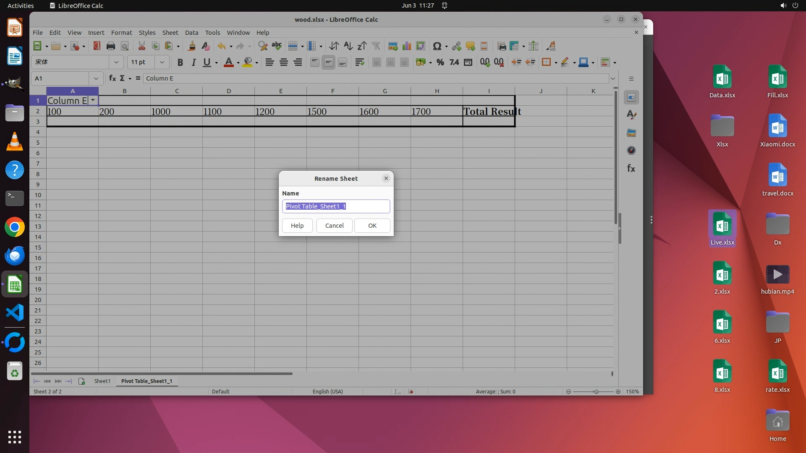806x453 pixels.
Task: Click the Sort Ascending icon
Action: click(348, 46)
